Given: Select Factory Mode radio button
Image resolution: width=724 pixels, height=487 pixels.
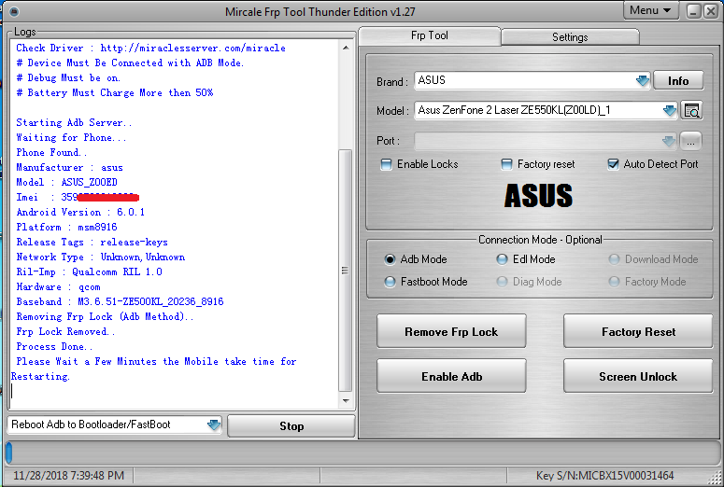Looking at the screenshot, I should click(x=614, y=282).
